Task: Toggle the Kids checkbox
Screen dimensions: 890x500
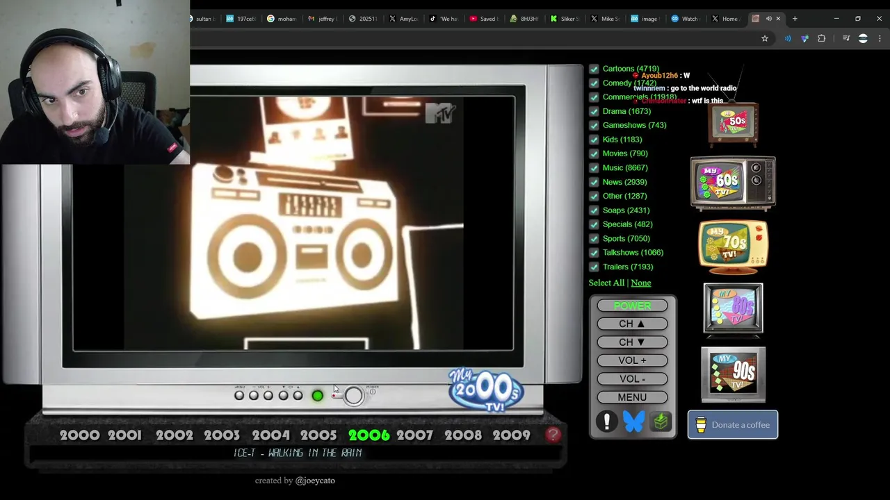Action: point(594,140)
